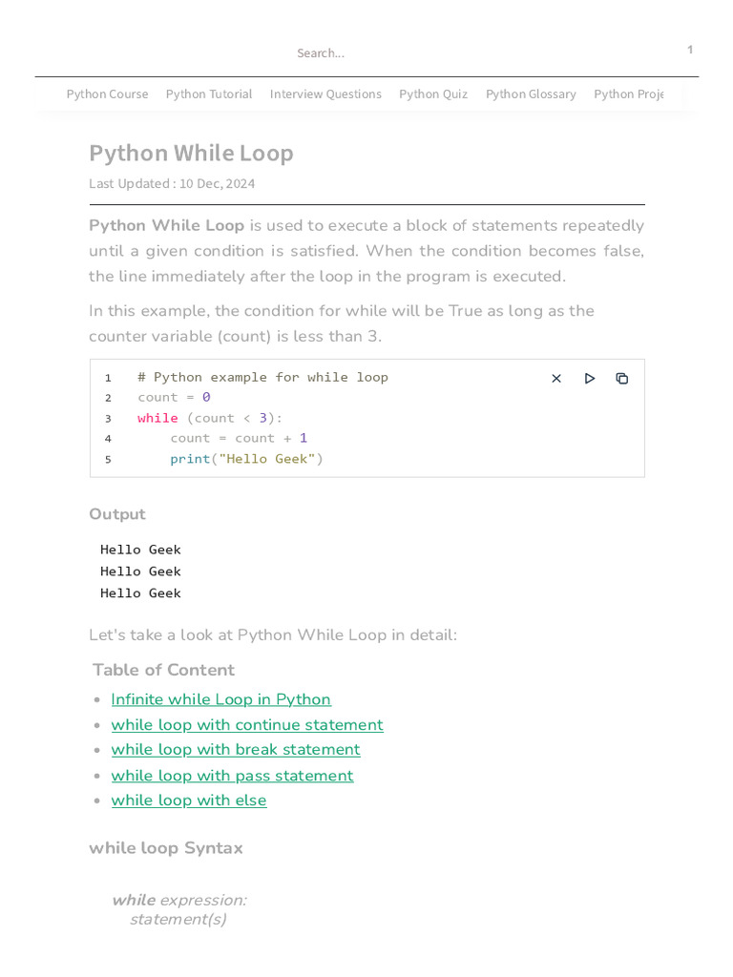The width and height of the screenshot is (733, 977).
Task: Click the Python While Loop page title
Action: 191,154
